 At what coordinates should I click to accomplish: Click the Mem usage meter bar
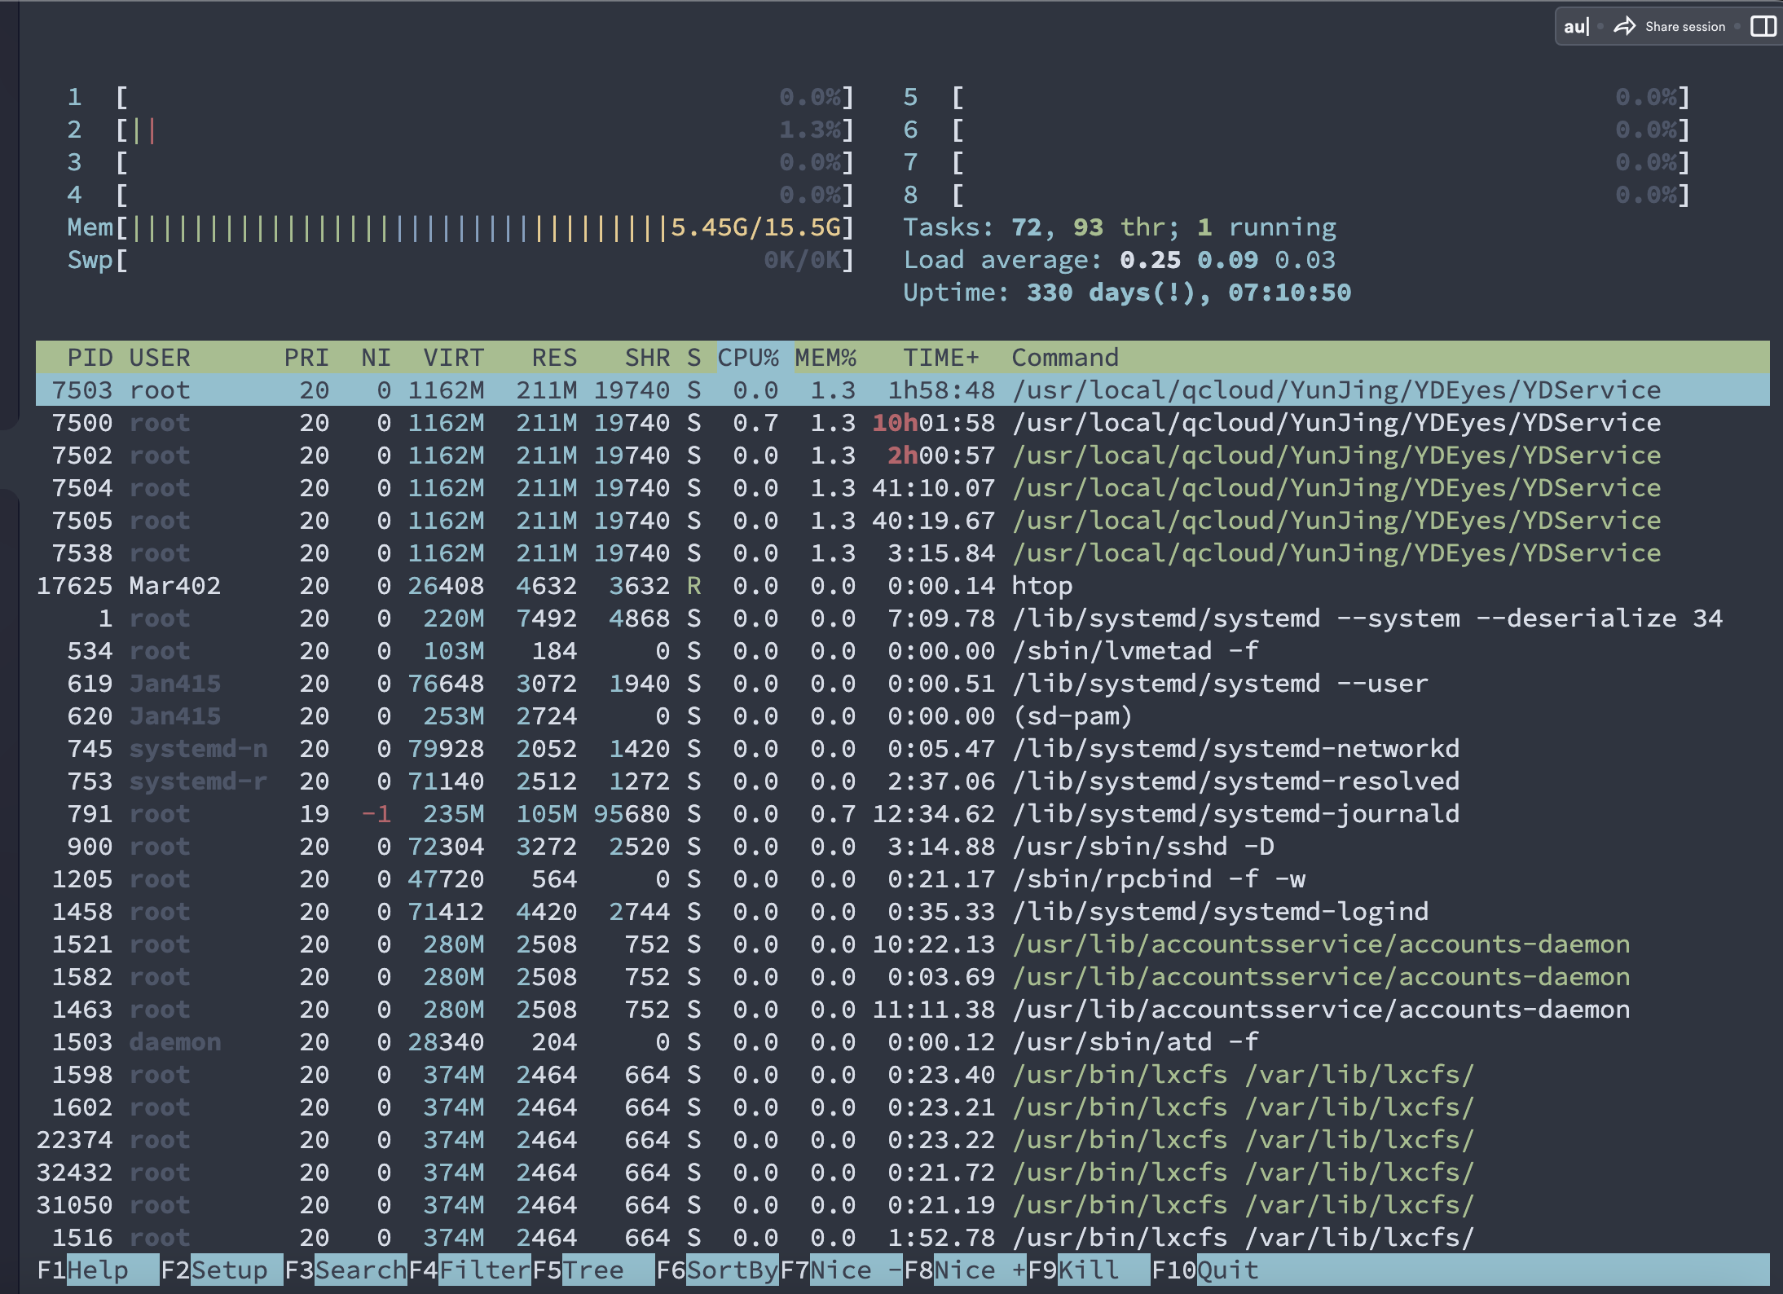(x=460, y=227)
